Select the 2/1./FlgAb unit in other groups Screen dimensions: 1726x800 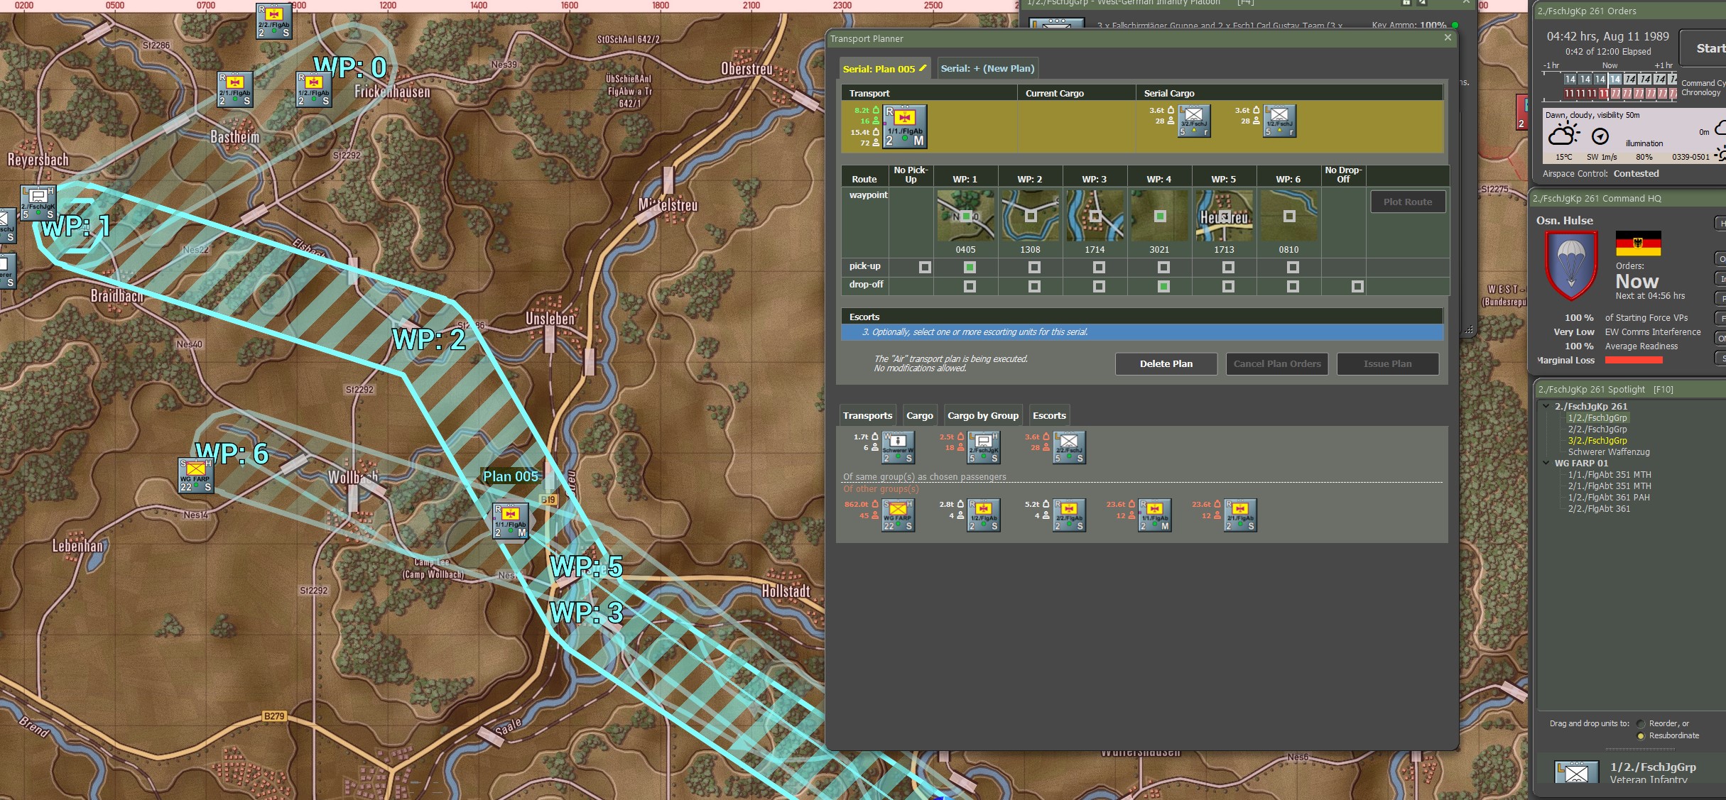(x=1239, y=515)
